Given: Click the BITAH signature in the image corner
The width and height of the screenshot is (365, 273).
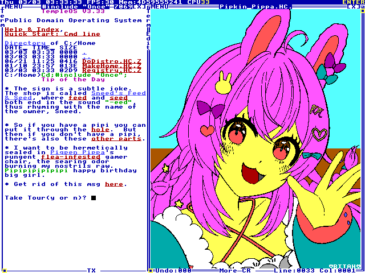Looking at the screenshot, I should point(344,266).
